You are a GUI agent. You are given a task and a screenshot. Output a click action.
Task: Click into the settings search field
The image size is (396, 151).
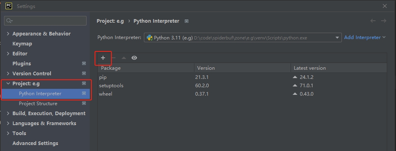click(45, 21)
